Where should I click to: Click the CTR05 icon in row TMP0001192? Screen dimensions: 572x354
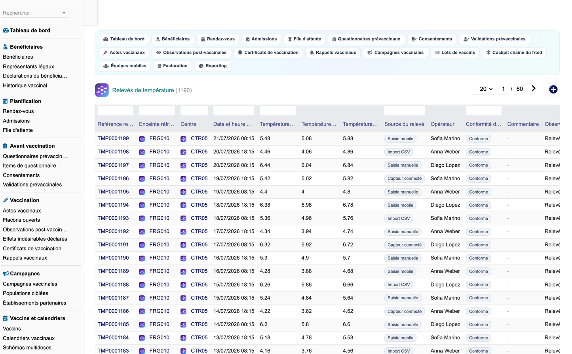click(x=183, y=232)
